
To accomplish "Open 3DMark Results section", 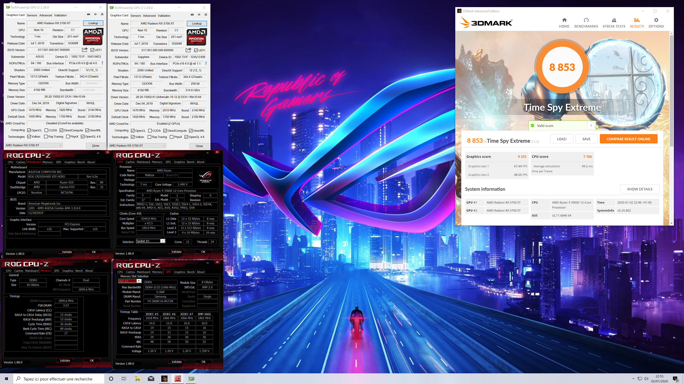I will tap(637, 23).
